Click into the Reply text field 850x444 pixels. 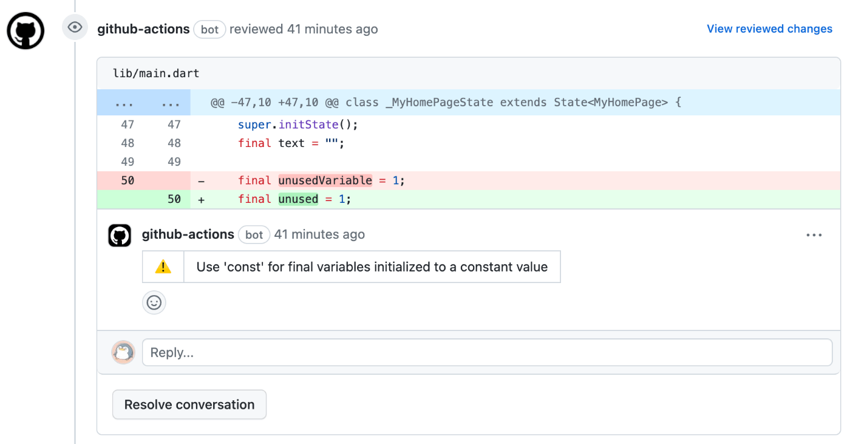pyautogui.click(x=486, y=352)
